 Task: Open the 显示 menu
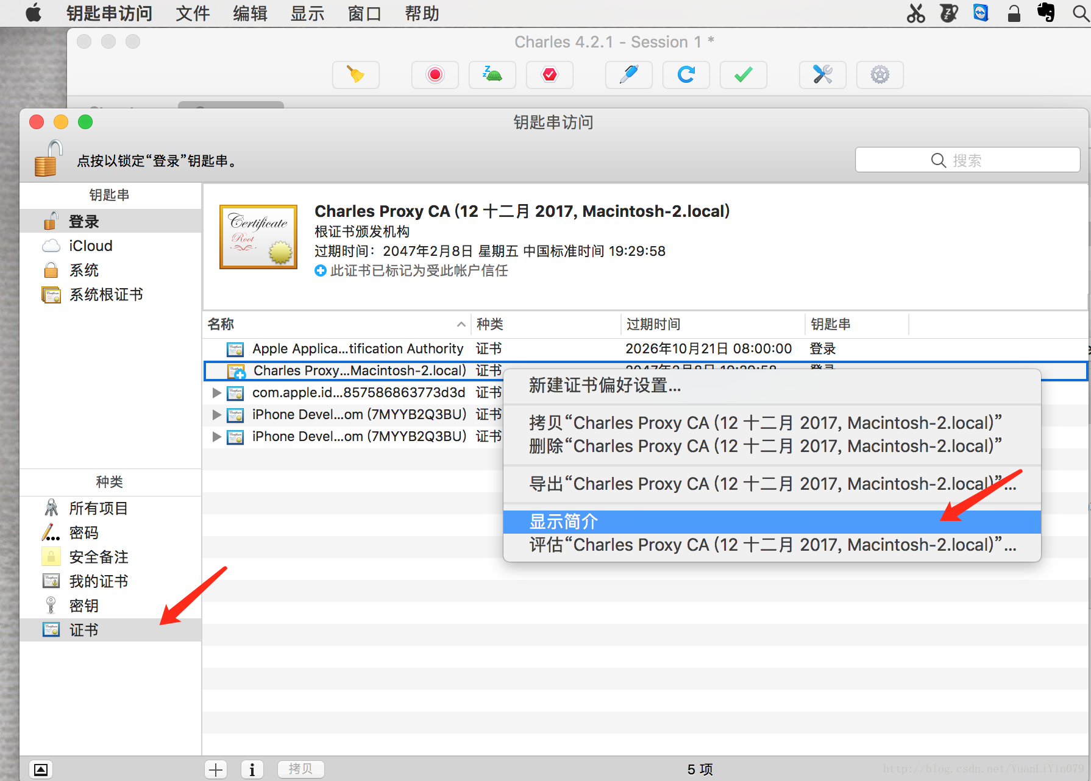tap(307, 13)
